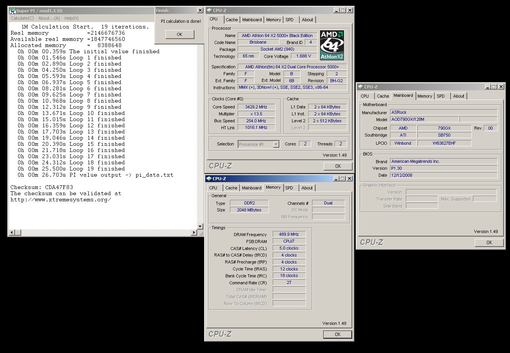The height and width of the screenshot is (353, 510).
Task: Click OK in the top CPU-Z CPU window
Action: tap(338, 166)
